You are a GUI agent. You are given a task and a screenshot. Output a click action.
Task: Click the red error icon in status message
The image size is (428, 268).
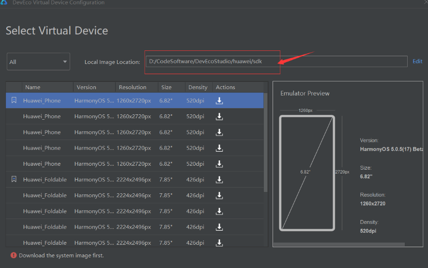[14, 255]
